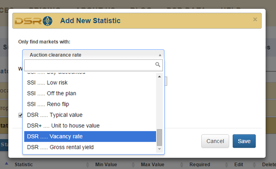
Task: Collapse the Auction clearance rate dropdown
Action: pyautogui.click(x=93, y=55)
